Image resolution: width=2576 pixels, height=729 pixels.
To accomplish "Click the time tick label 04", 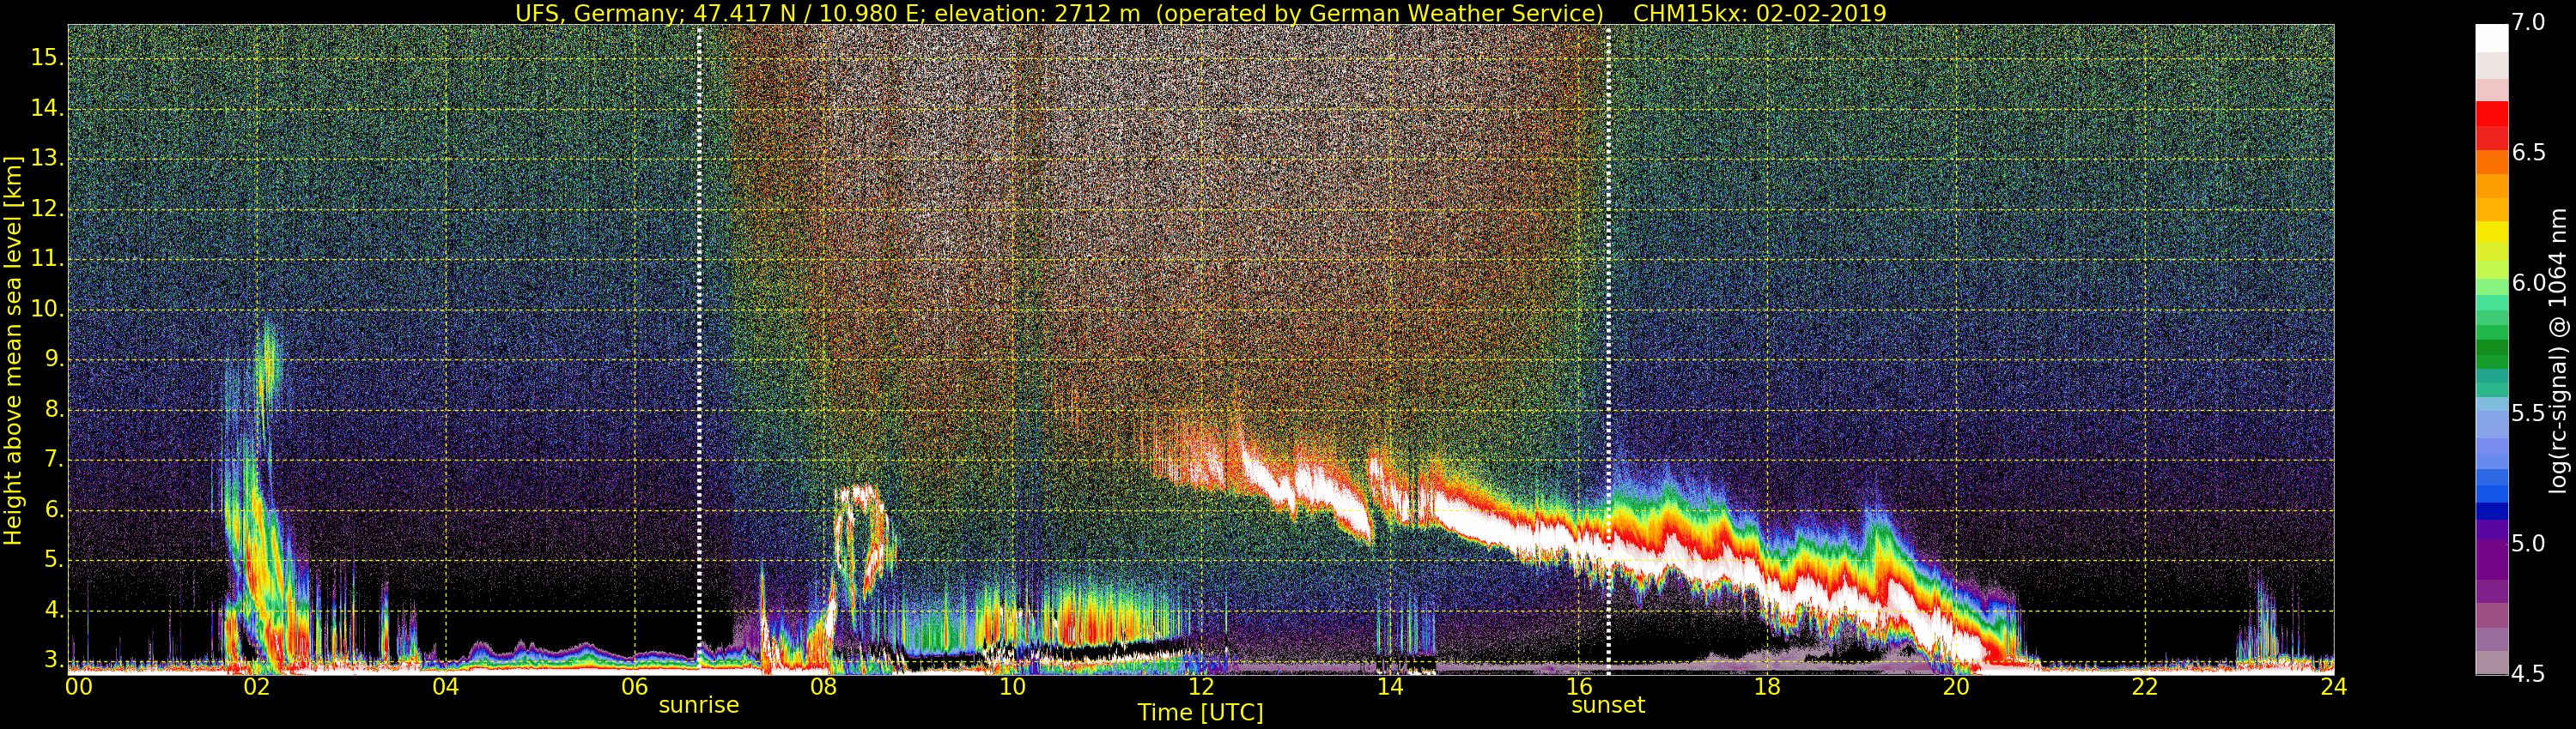I will pos(445,686).
